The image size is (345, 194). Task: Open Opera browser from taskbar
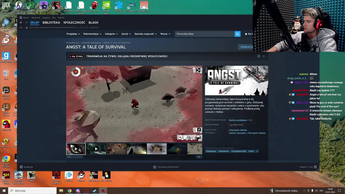[x=86, y=191]
